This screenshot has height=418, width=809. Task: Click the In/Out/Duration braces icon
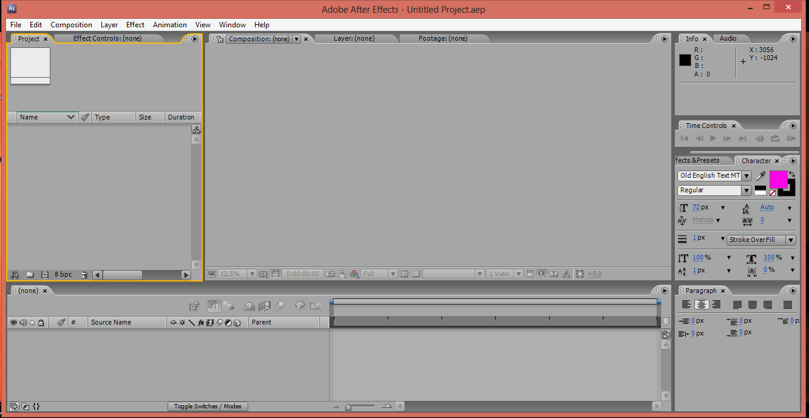[36, 406]
